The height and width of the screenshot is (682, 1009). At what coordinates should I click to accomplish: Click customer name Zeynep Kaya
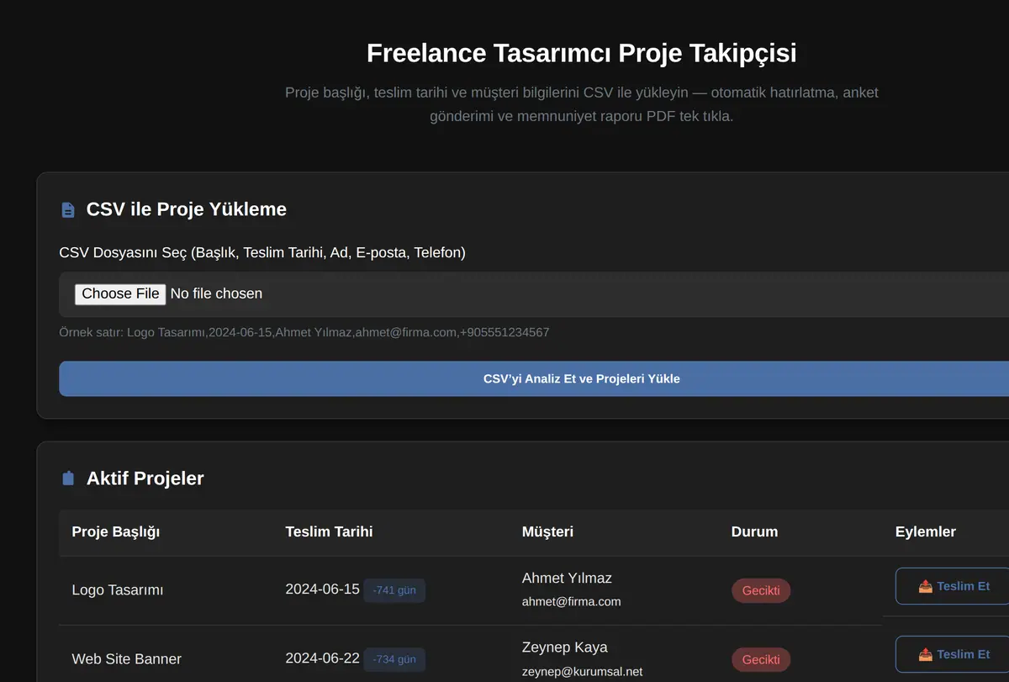click(564, 648)
